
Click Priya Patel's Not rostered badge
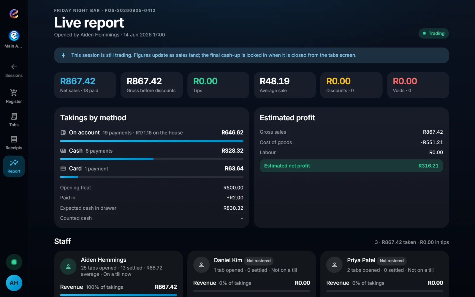[x=392, y=261]
